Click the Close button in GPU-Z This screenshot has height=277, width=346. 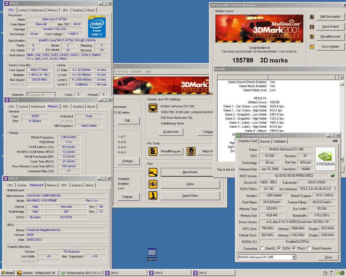[x=328, y=257]
